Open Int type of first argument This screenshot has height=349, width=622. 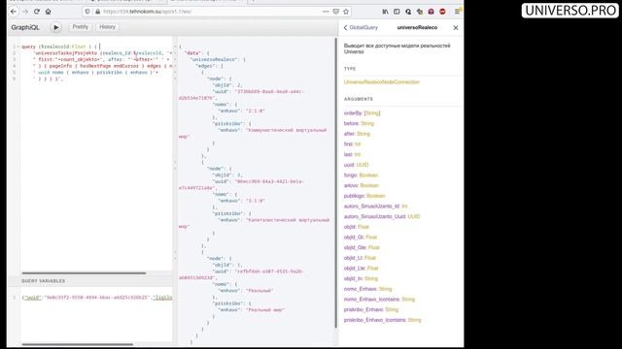(x=358, y=144)
